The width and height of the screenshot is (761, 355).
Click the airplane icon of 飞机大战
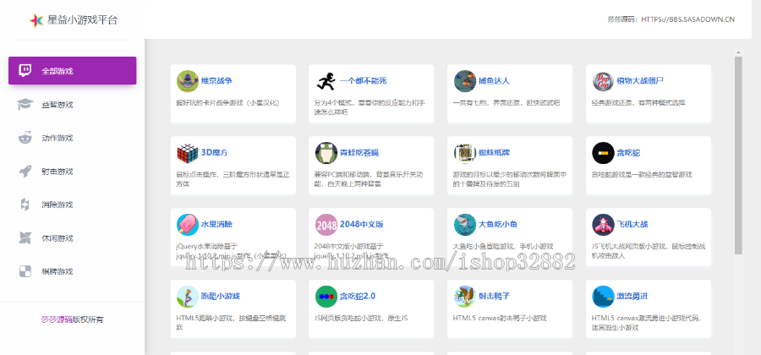click(x=603, y=225)
